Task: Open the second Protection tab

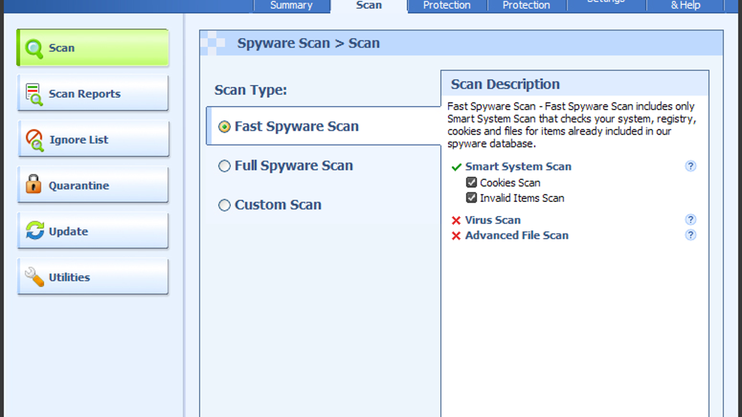Action: tap(526, 6)
